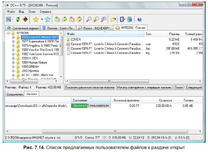The height and width of the screenshot is (152, 208).
Task: Open Favorite Hubs with yellow star icon
Action: point(36,19)
